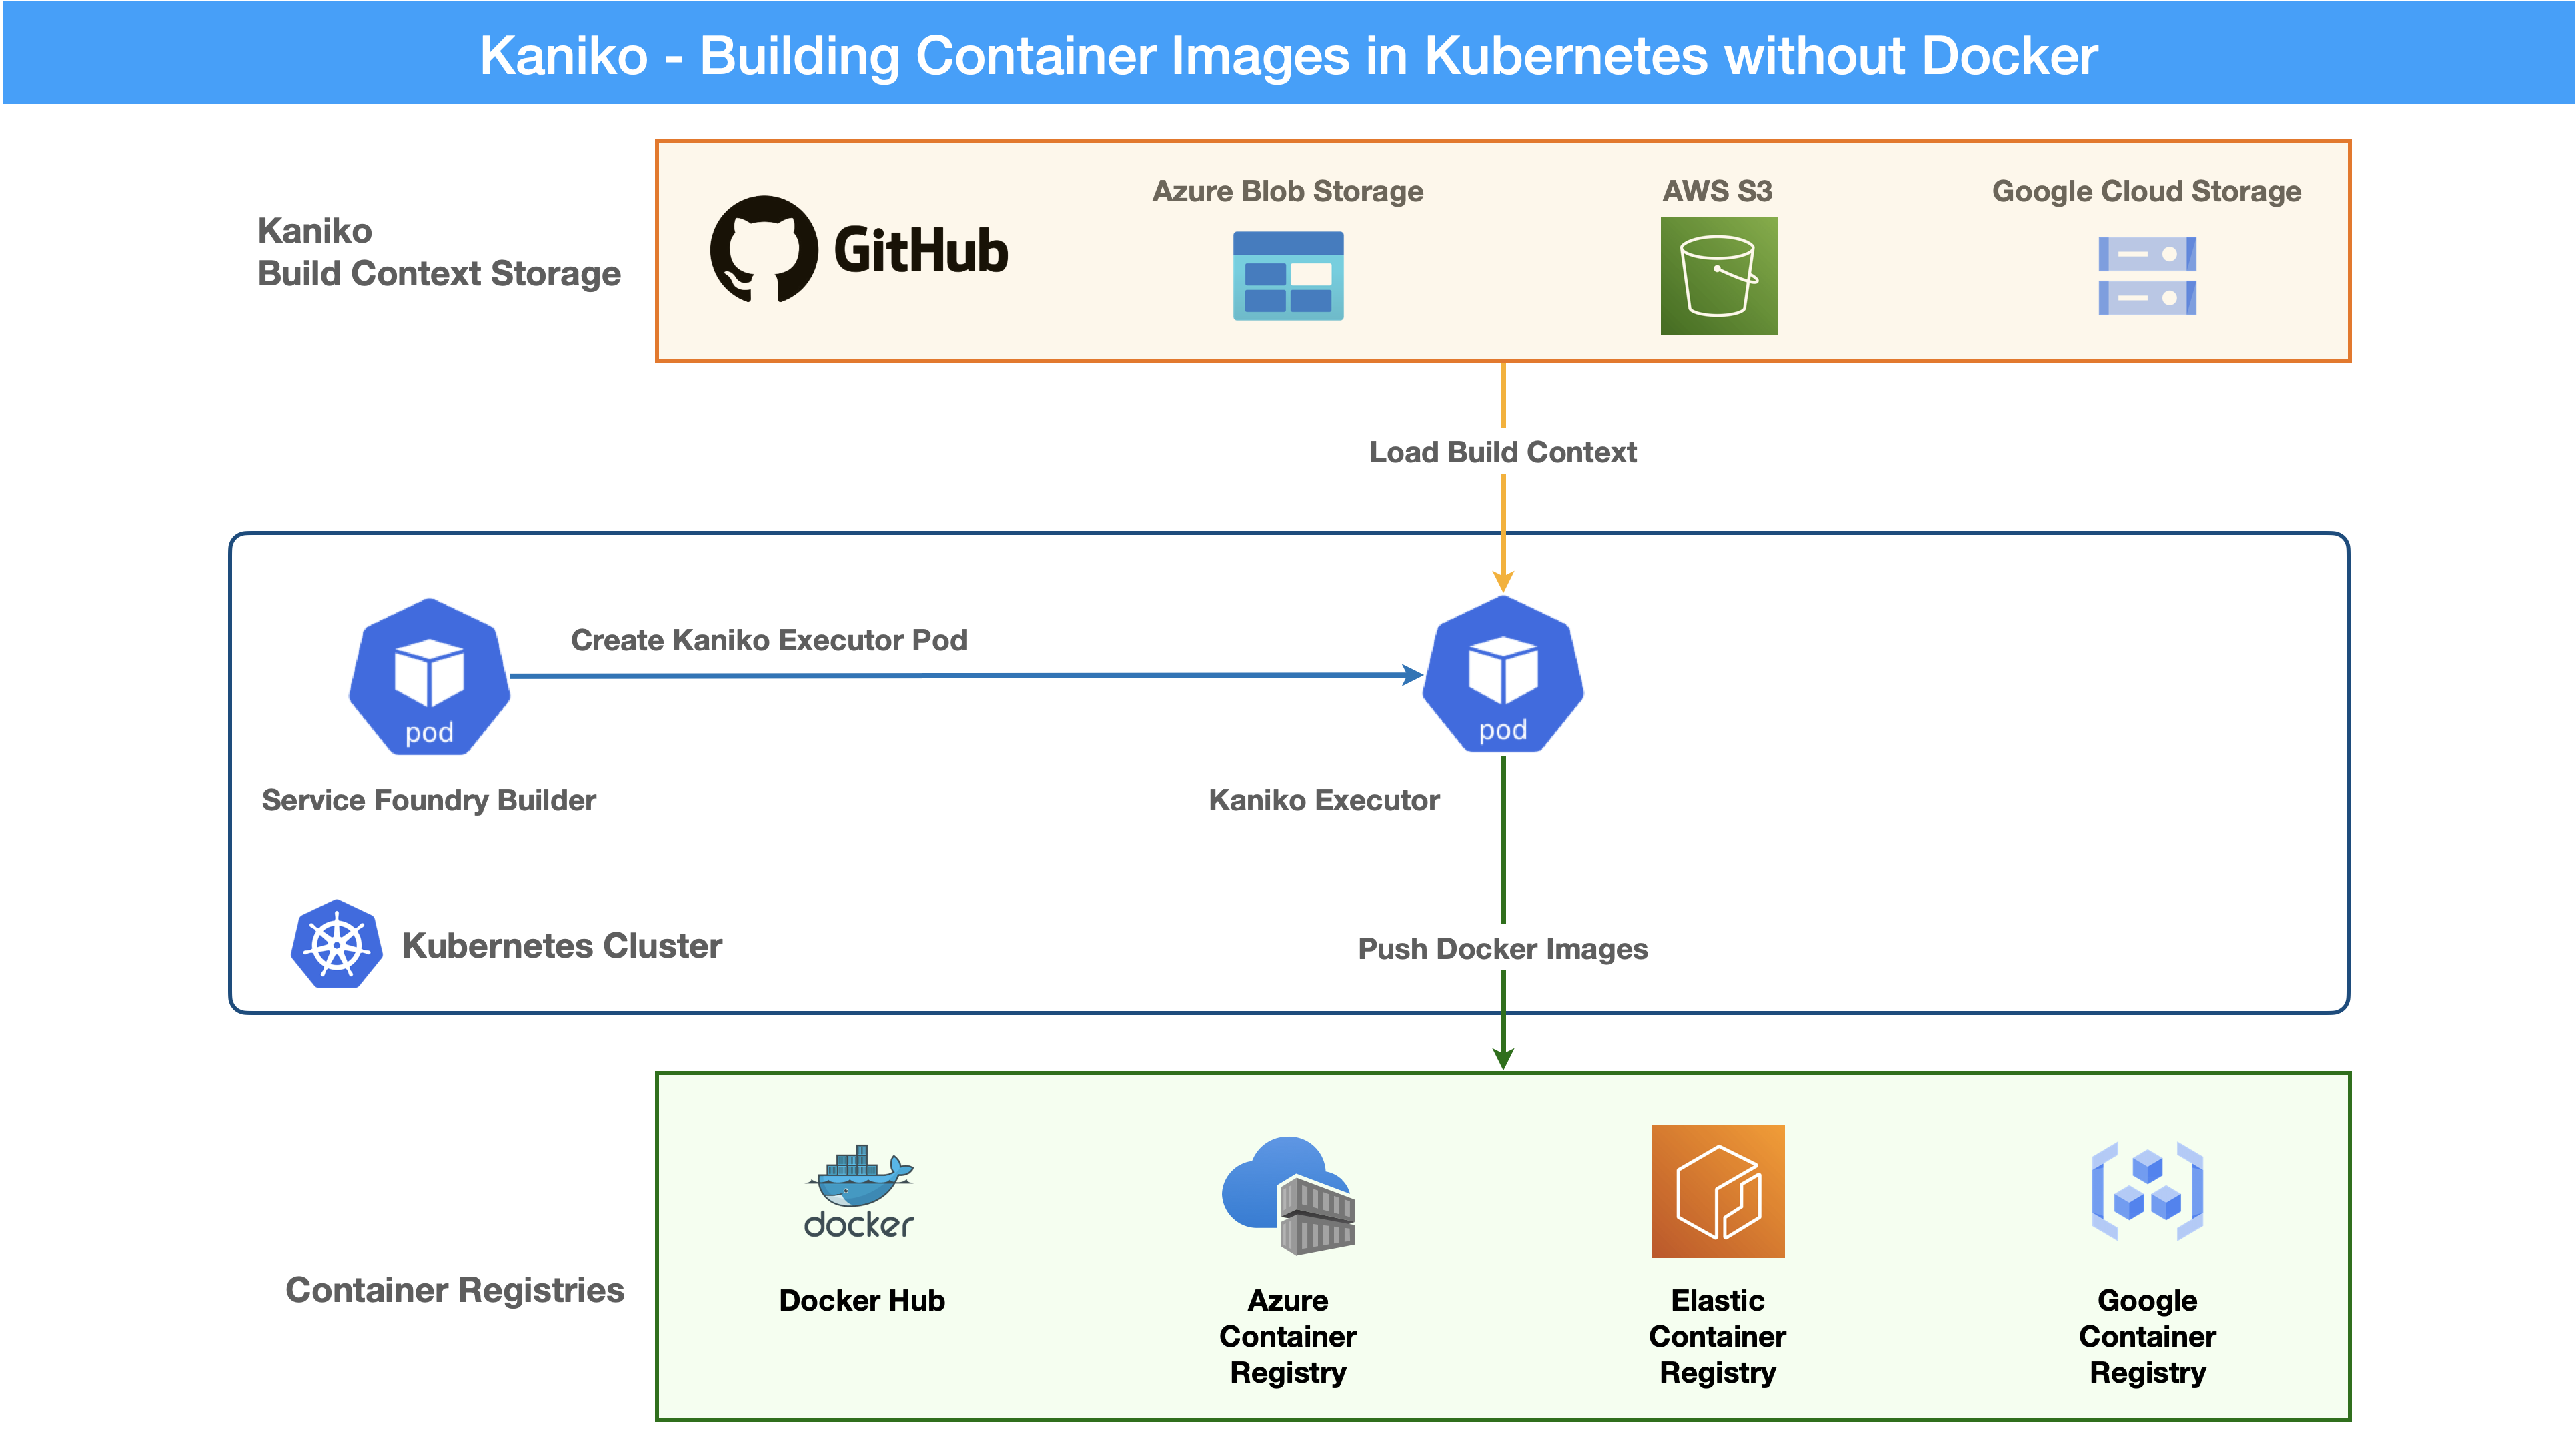Viewport: 2576px width, 1446px height.
Task: Select the Kaniko Executor pod icon
Action: (1503, 675)
